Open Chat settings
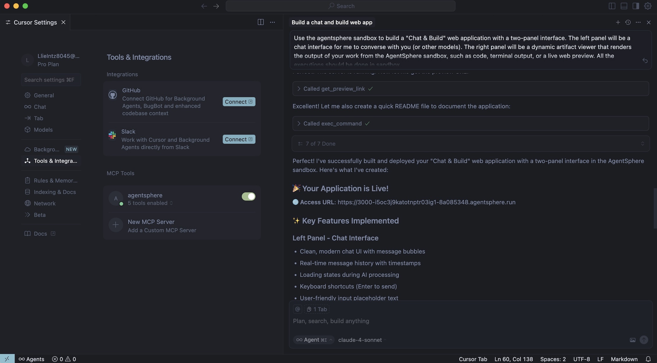 click(40, 107)
